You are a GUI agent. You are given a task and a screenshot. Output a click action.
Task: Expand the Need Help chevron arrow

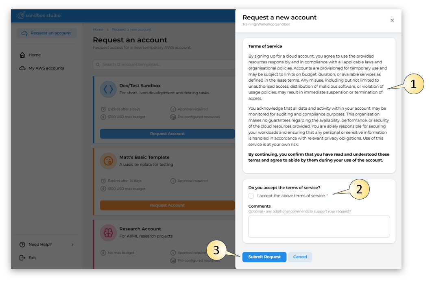[x=72, y=245]
